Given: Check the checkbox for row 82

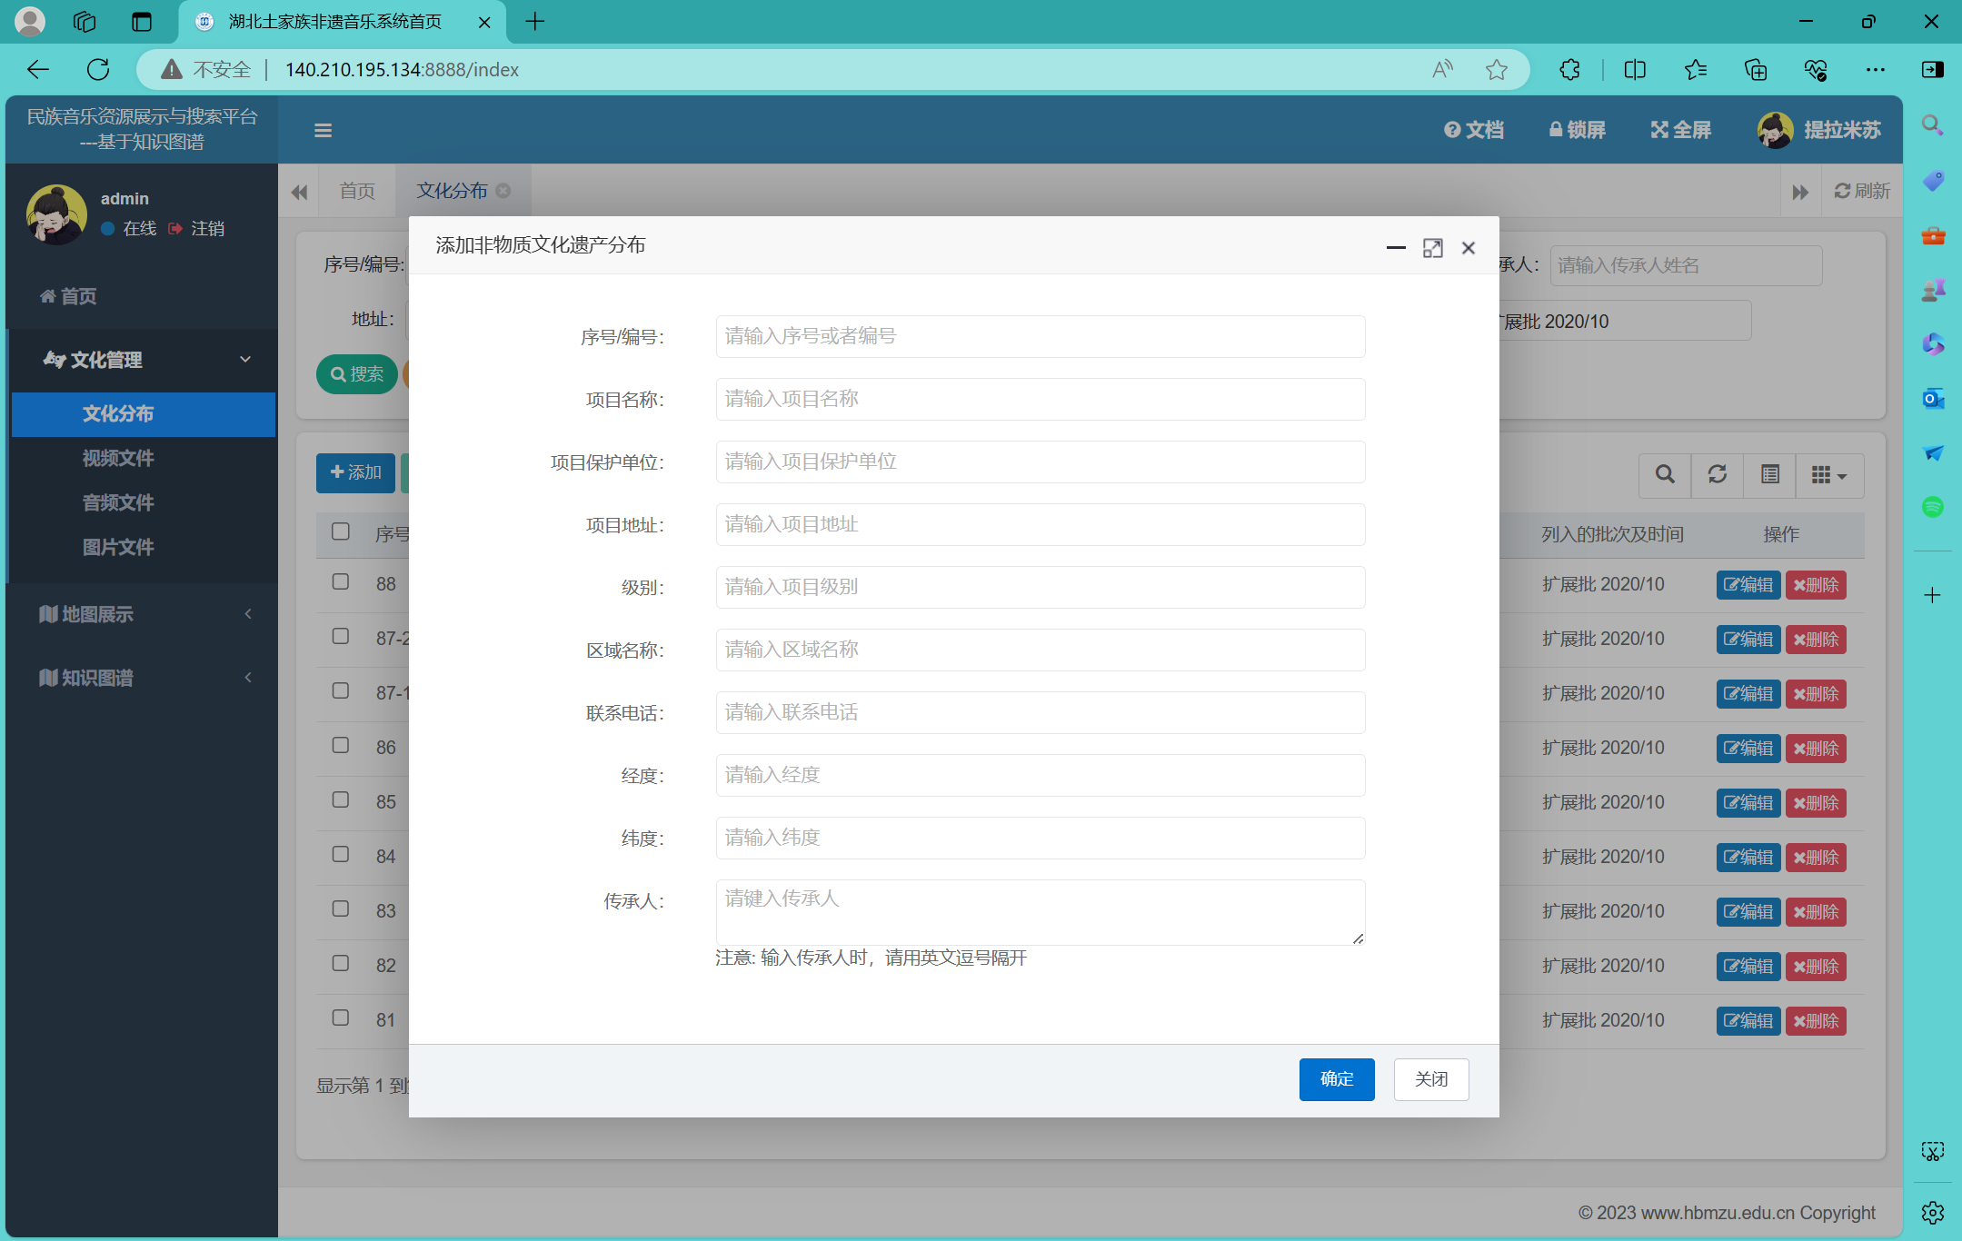Looking at the screenshot, I should [x=341, y=963].
